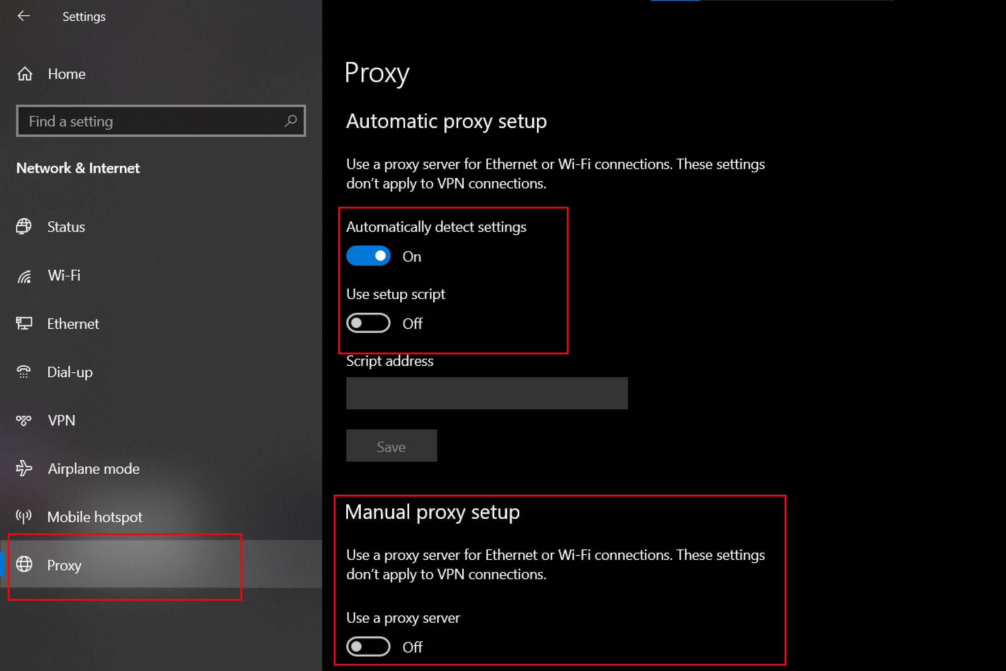Screen dimensions: 1006x671
Task: Go to Mobile hotspot settings
Action: coord(95,517)
